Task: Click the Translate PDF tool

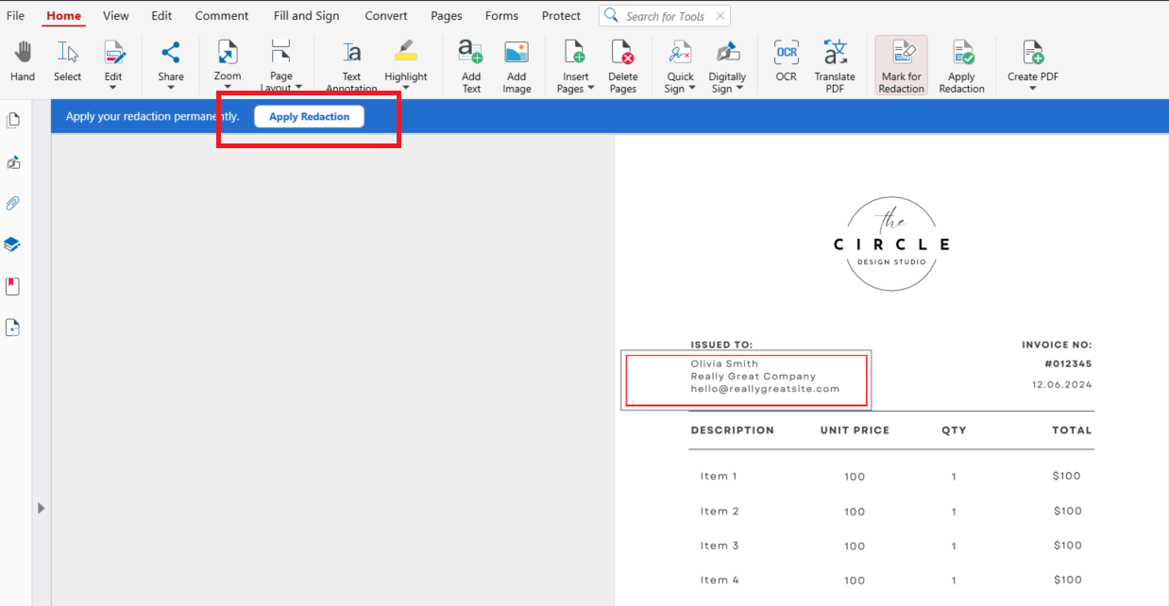Action: pos(835,66)
